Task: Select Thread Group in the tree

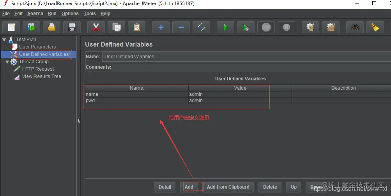Action: pos(34,62)
